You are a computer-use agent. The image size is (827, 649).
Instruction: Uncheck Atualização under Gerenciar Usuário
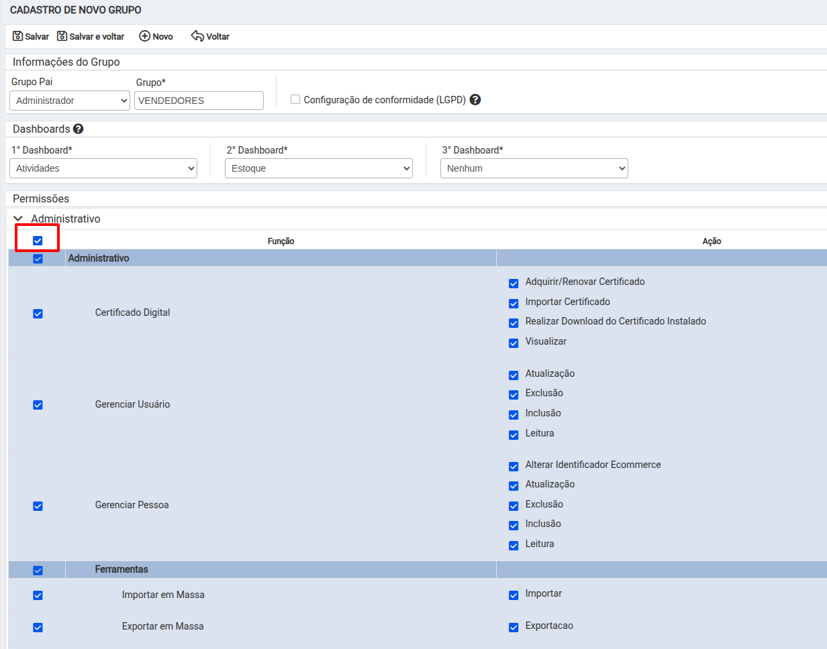point(514,375)
